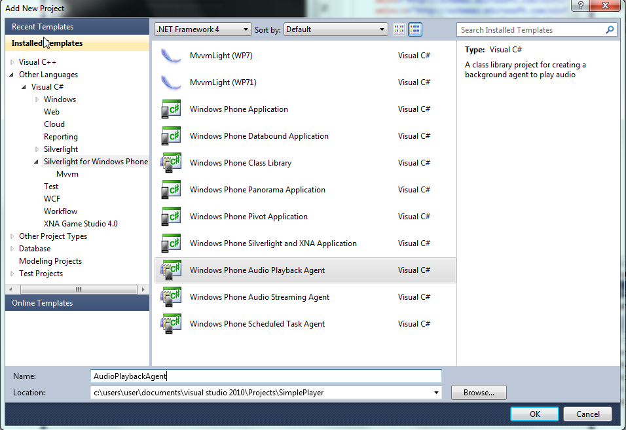
Task: Open the Sort by Default dropdown
Action: pyautogui.click(x=336, y=29)
